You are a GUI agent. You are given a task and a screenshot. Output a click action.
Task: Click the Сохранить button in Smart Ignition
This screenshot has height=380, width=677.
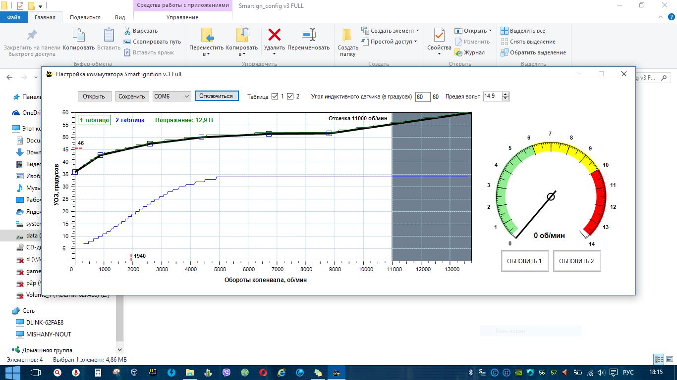(x=132, y=96)
